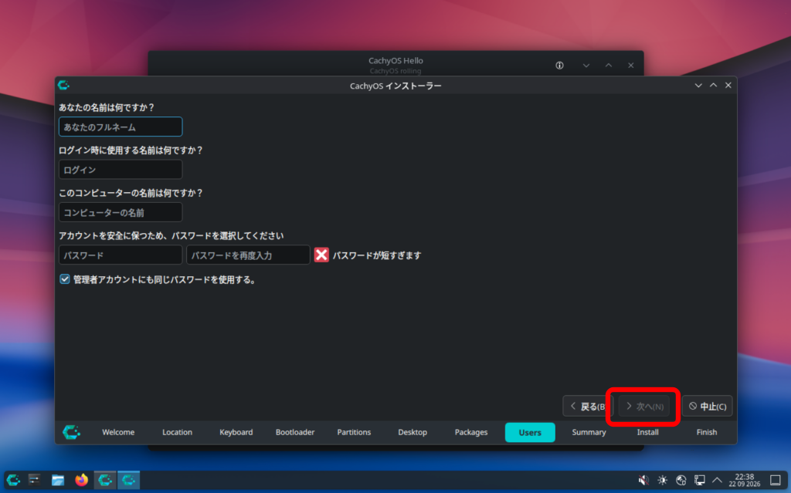Image resolution: width=791 pixels, height=493 pixels.
Task: Click the red X password error icon
Action: click(321, 255)
